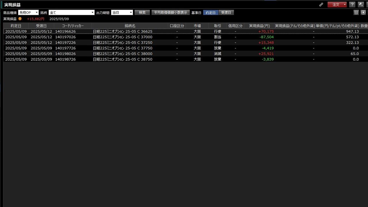Click the 平均取得価額小数表示 button

click(170, 13)
